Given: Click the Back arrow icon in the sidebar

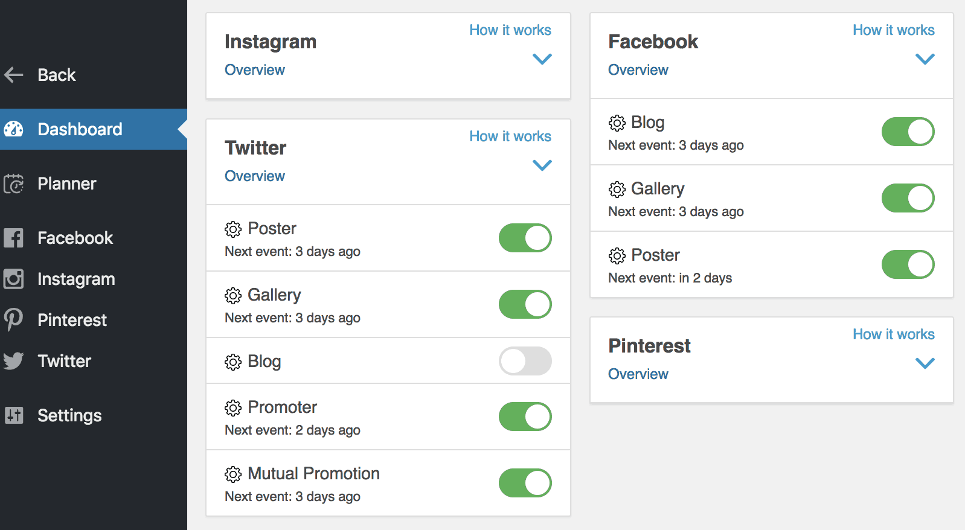Looking at the screenshot, I should point(13,75).
